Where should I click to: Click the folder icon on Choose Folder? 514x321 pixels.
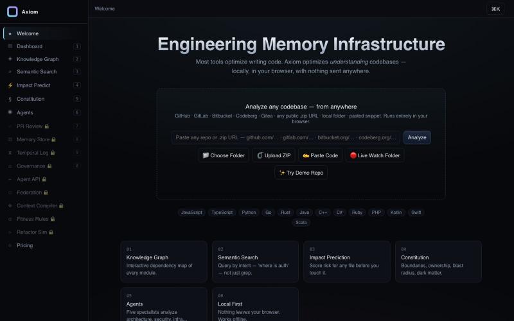click(x=206, y=155)
